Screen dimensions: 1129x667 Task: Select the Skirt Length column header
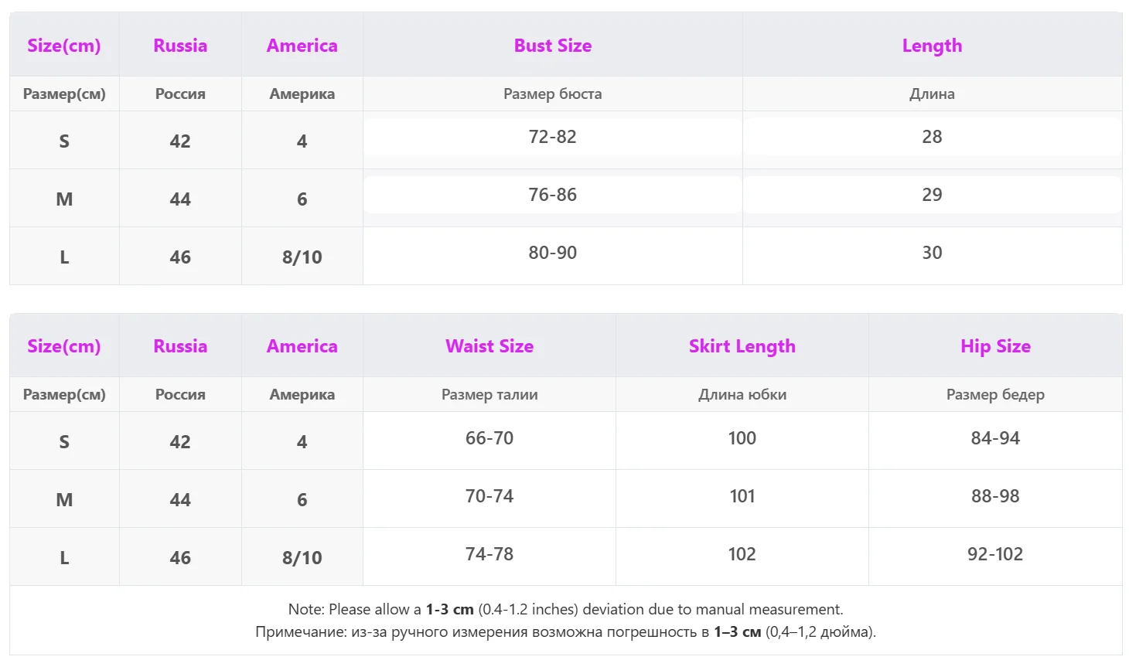(742, 346)
